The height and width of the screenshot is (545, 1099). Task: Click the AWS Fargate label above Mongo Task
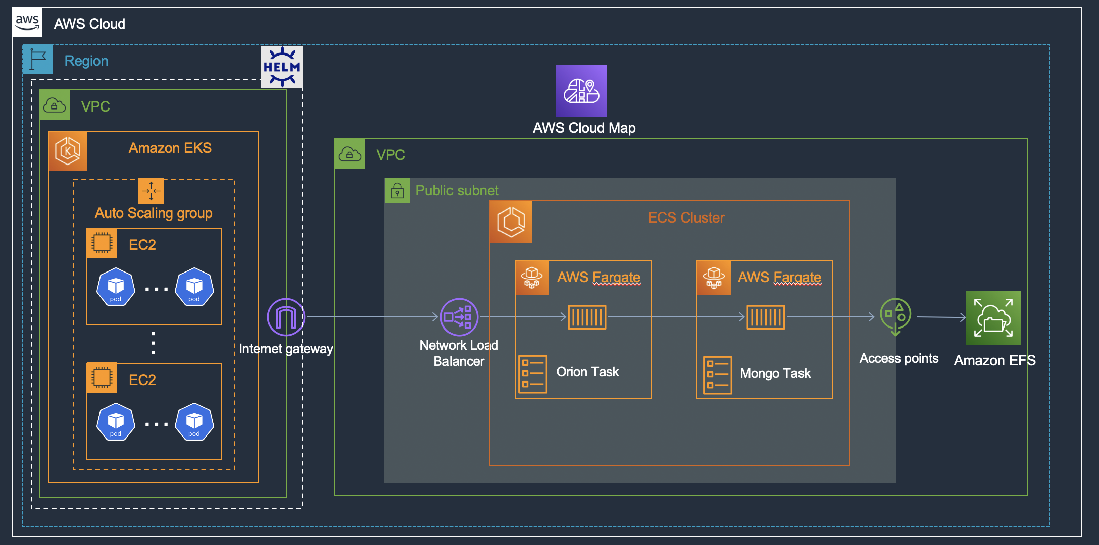click(x=780, y=278)
